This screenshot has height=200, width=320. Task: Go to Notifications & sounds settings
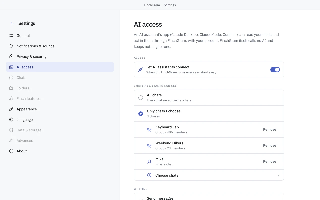tap(60, 46)
